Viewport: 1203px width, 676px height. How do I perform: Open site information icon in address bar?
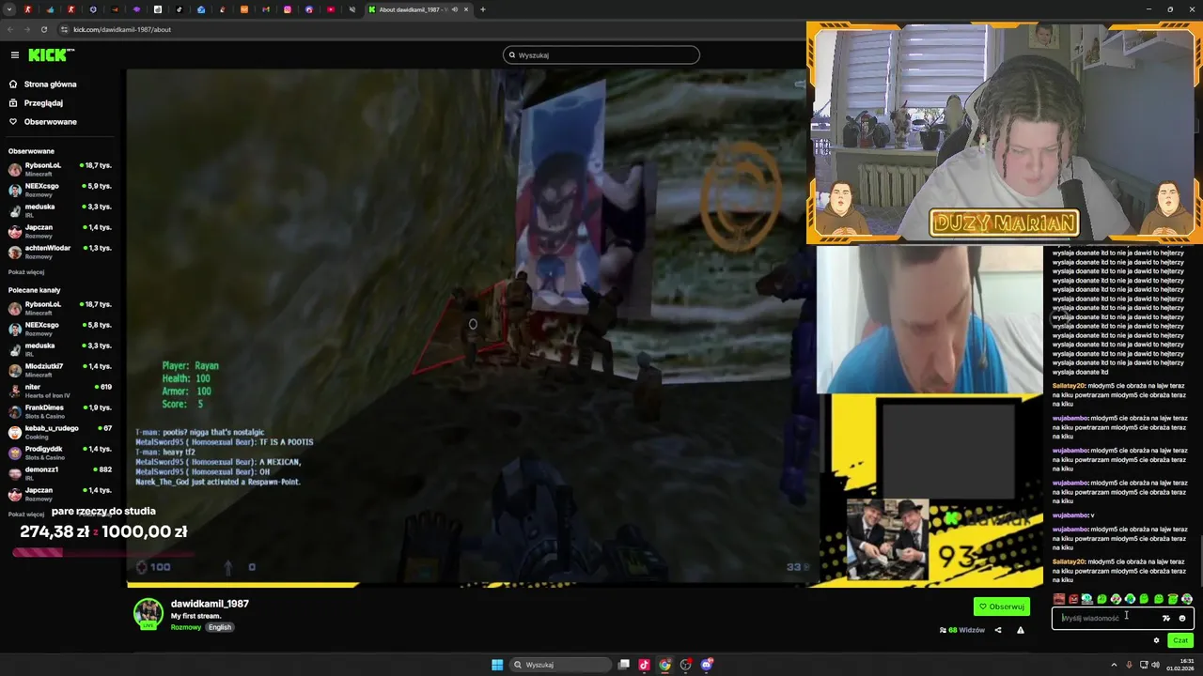tap(64, 29)
